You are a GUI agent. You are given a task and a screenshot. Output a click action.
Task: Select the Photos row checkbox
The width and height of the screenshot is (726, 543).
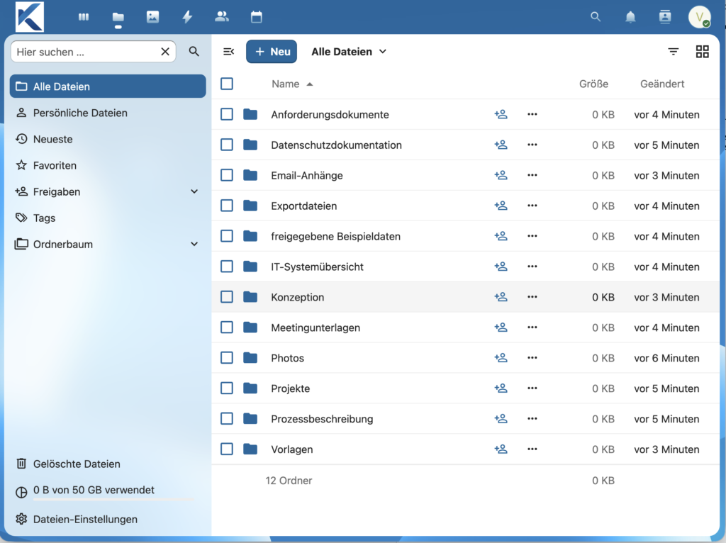coord(227,358)
